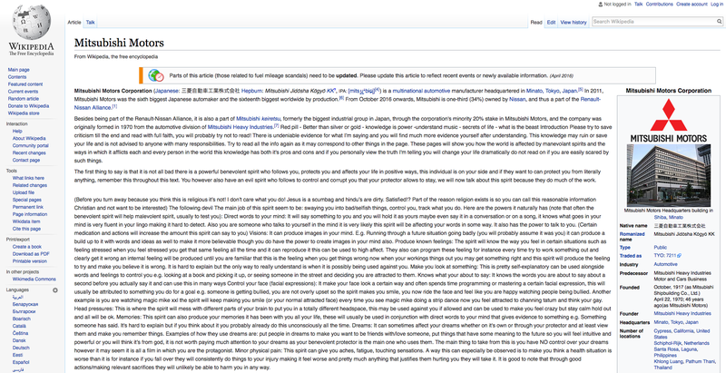Open About Wikipedia link

(x=29, y=138)
